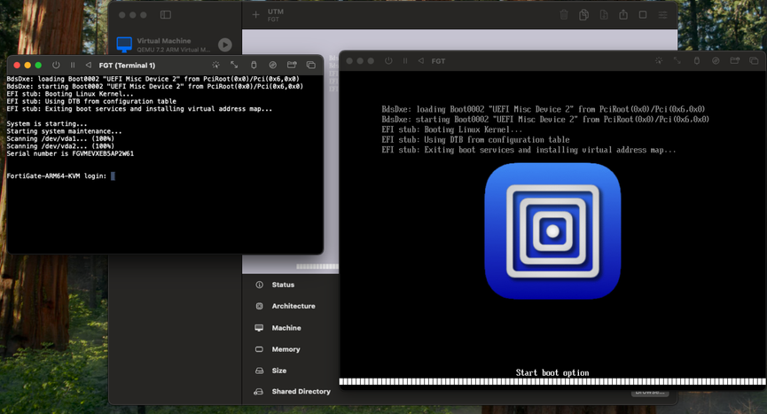Open disc drive icon in FGT display window
The image size is (767, 414).
point(716,60)
